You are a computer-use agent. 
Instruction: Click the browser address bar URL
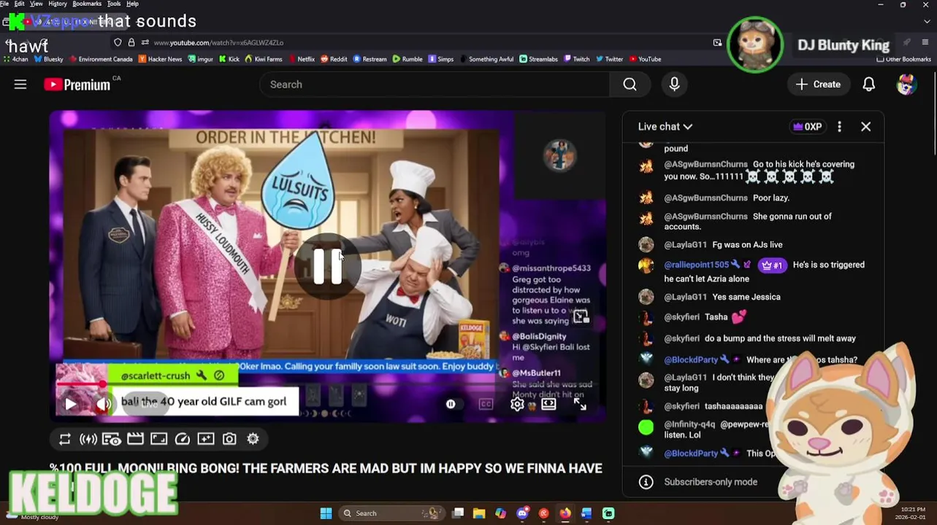coord(218,42)
